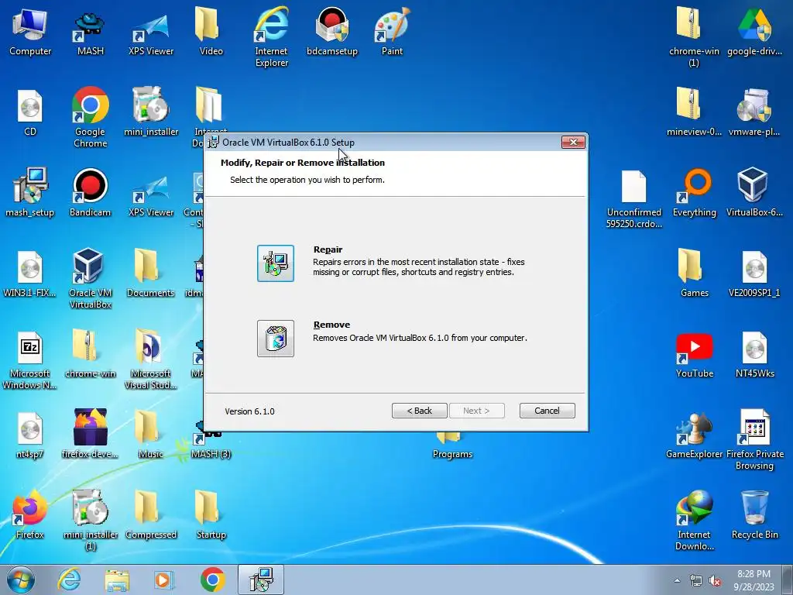Image resolution: width=793 pixels, height=595 pixels.
Task: Select the mash_setup installer icon
Action: [30, 193]
